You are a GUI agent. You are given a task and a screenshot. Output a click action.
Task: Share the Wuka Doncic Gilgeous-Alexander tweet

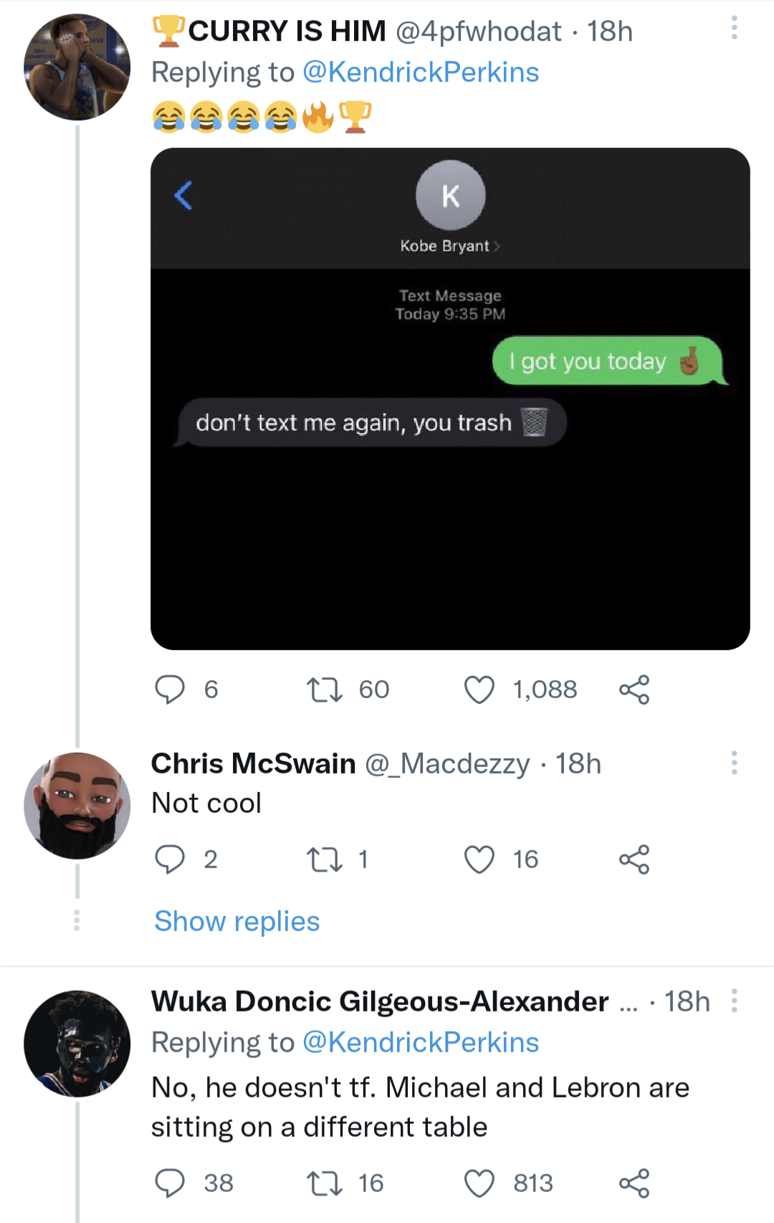pos(634,1184)
